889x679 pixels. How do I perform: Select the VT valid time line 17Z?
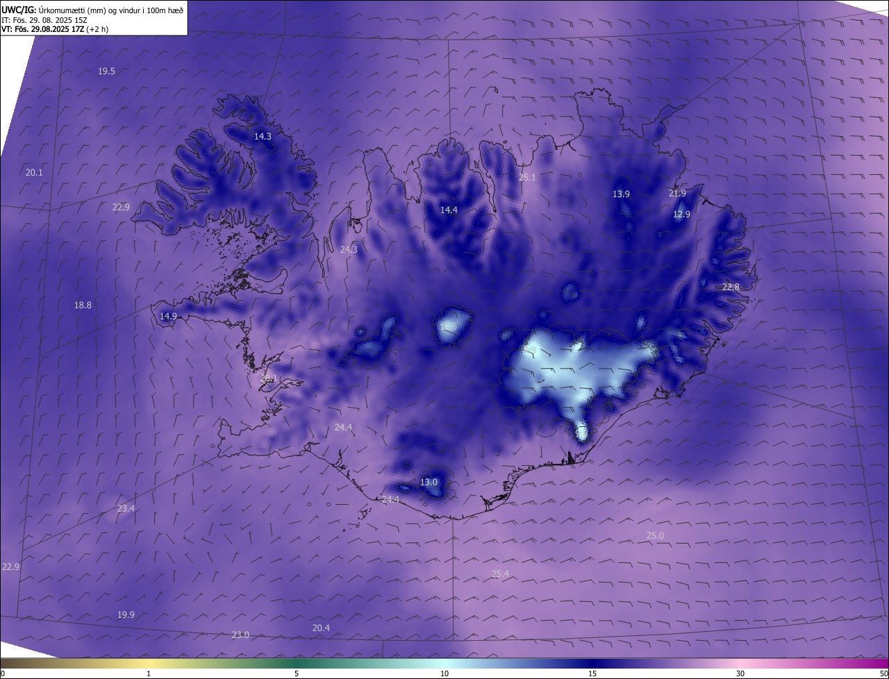[x=55, y=29]
